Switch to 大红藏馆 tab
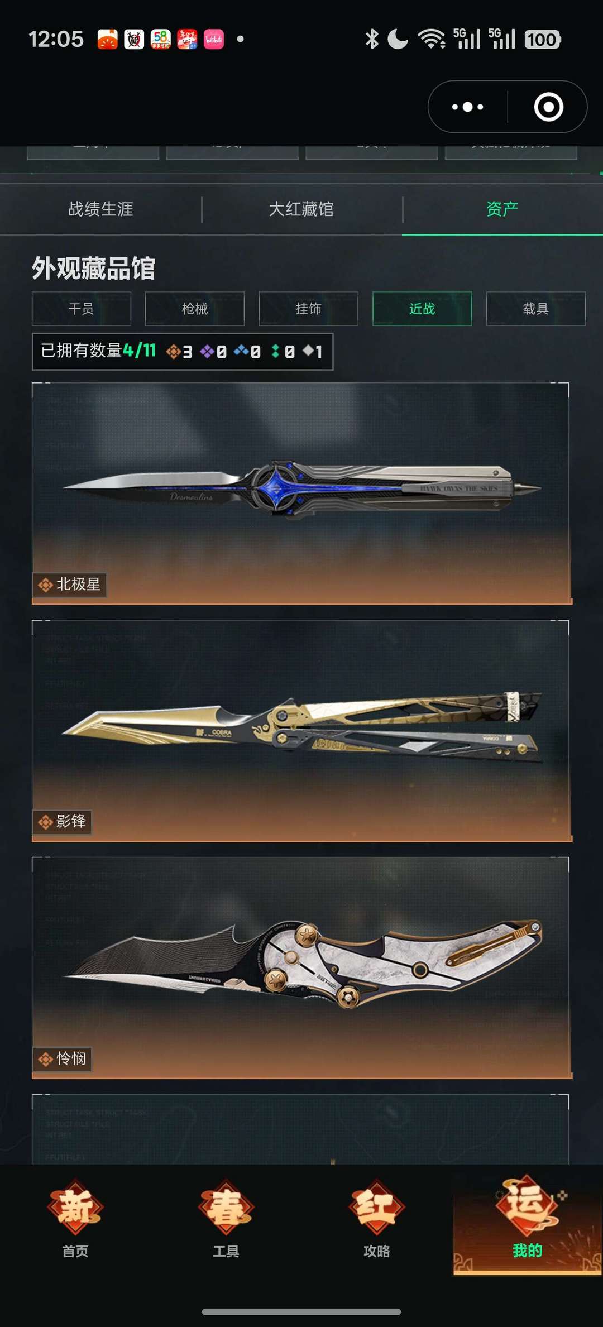The height and width of the screenshot is (1327, 603). tap(301, 209)
